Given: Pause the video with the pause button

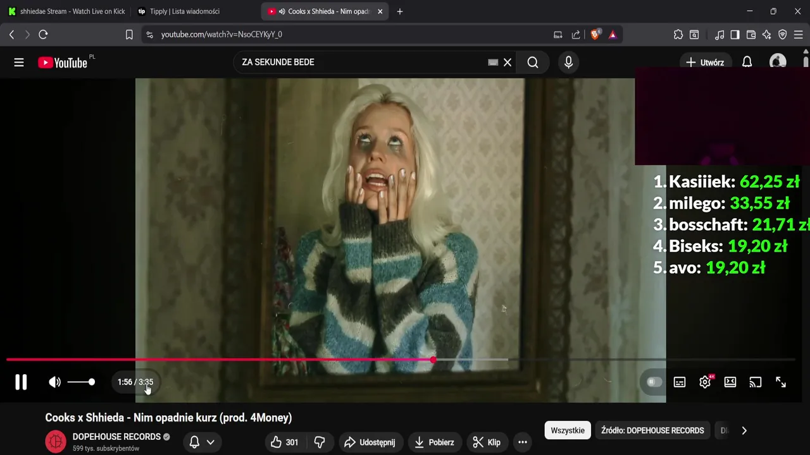Looking at the screenshot, I should pyautogui.click(x=21, y=382).
